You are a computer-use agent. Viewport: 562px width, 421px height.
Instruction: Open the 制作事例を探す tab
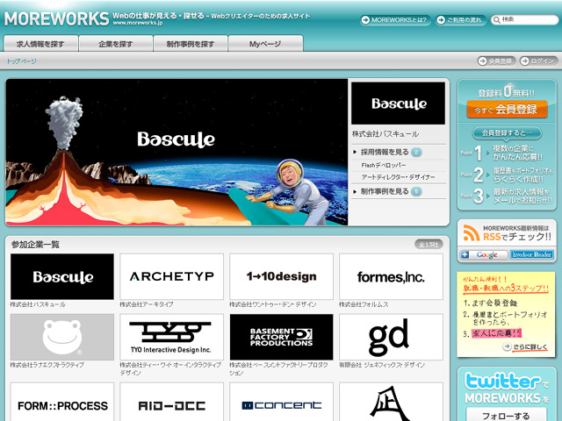(191, 44)
